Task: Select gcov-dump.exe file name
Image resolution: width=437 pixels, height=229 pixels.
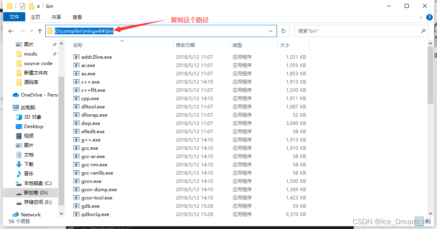Action: point(99,190)
